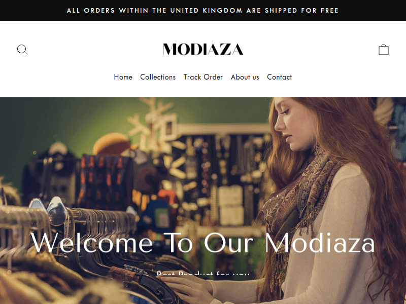Click the free UK shipping announcement bar
The height and width of the screenshot is (304, 406).
(x=203, y=10)
